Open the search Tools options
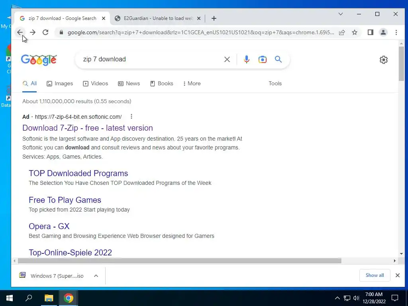 coord(275,84)
